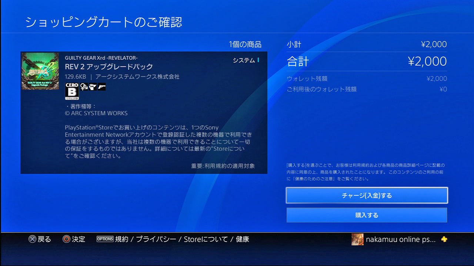Click the total amount ¥2,000 next to 合計

(x=427, y=61)
